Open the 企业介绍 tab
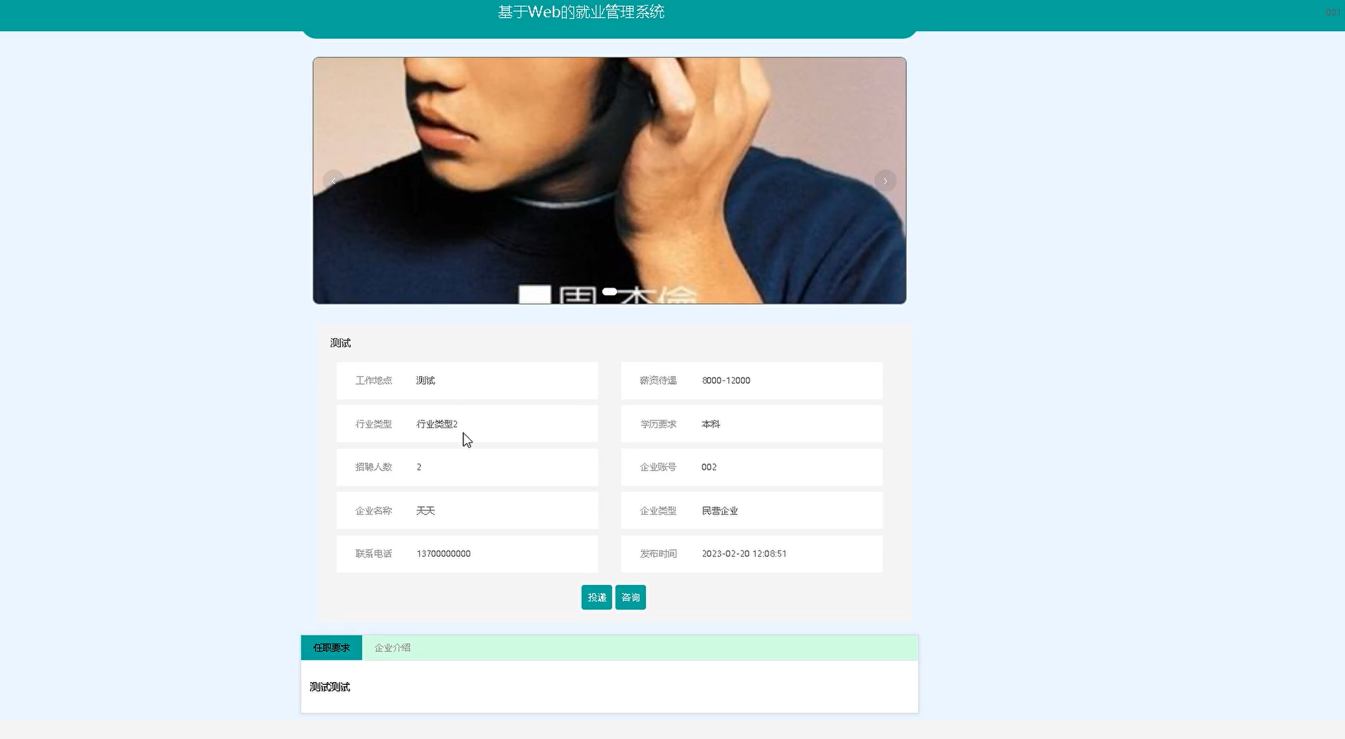 (392, 648)
